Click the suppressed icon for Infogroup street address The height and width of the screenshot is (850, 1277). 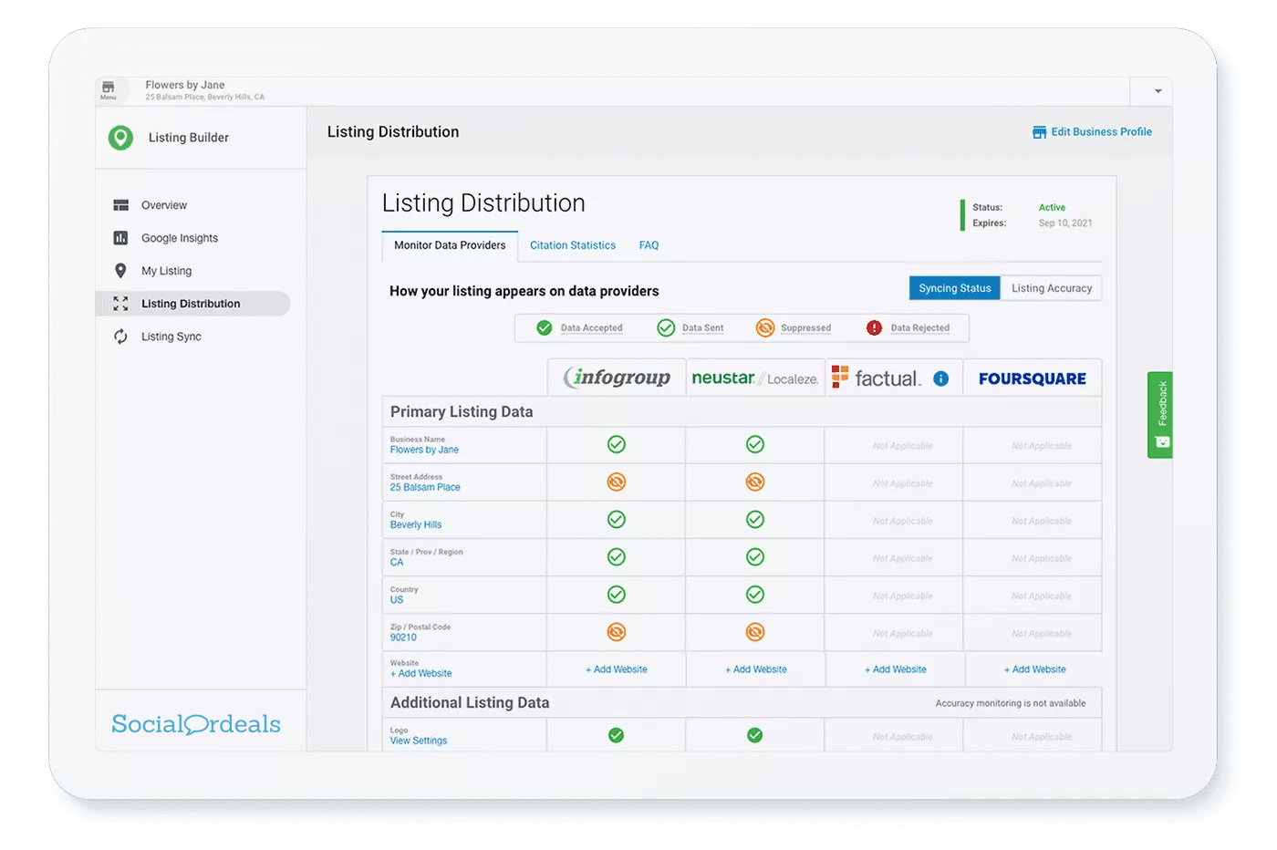617,482
